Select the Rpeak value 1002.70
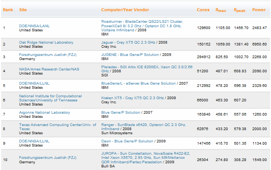The width and height of the screenshot is (271, 170). click(241, 57)
